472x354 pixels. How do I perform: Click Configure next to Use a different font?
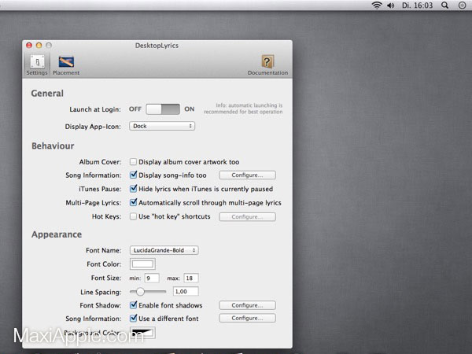pyautogui.click(x=247, y=318)
